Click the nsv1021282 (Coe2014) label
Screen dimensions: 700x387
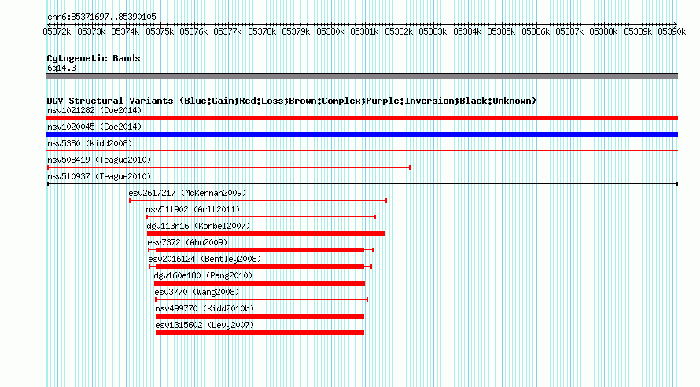pyautogui.click(x=94, y=110)
